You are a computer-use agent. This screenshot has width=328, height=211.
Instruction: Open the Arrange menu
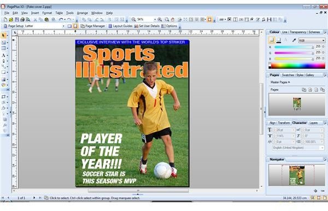(82, 13)
